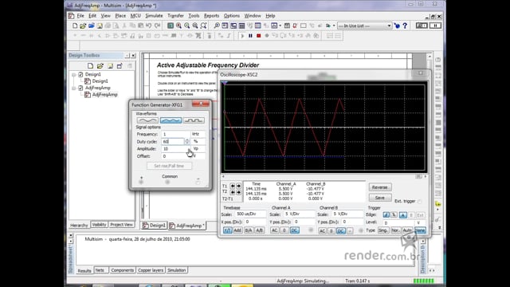Move cursor T1 left
The height and width of the screenshot is (287, 510).
(233, 186)
